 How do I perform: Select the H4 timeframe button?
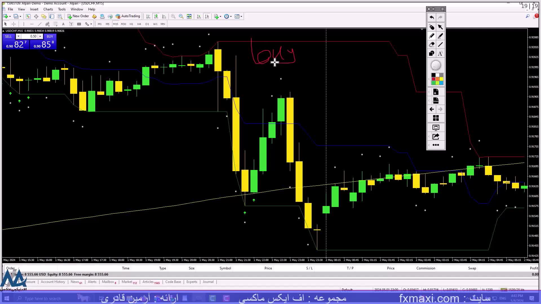139,24
